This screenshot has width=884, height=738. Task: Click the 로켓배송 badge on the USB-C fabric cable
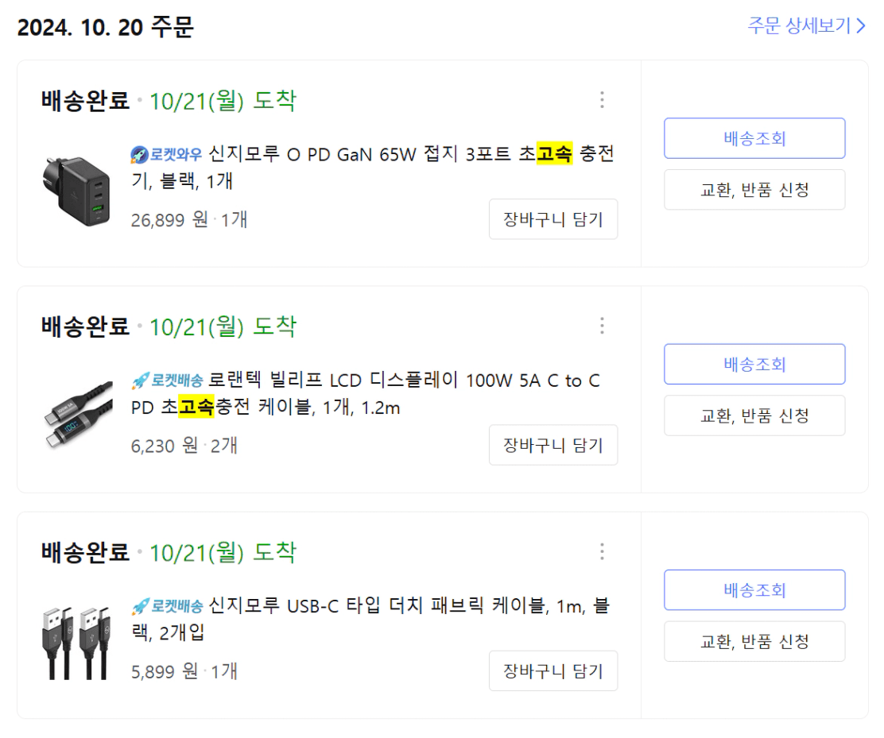pyautogui.click(x=167, y=607)
